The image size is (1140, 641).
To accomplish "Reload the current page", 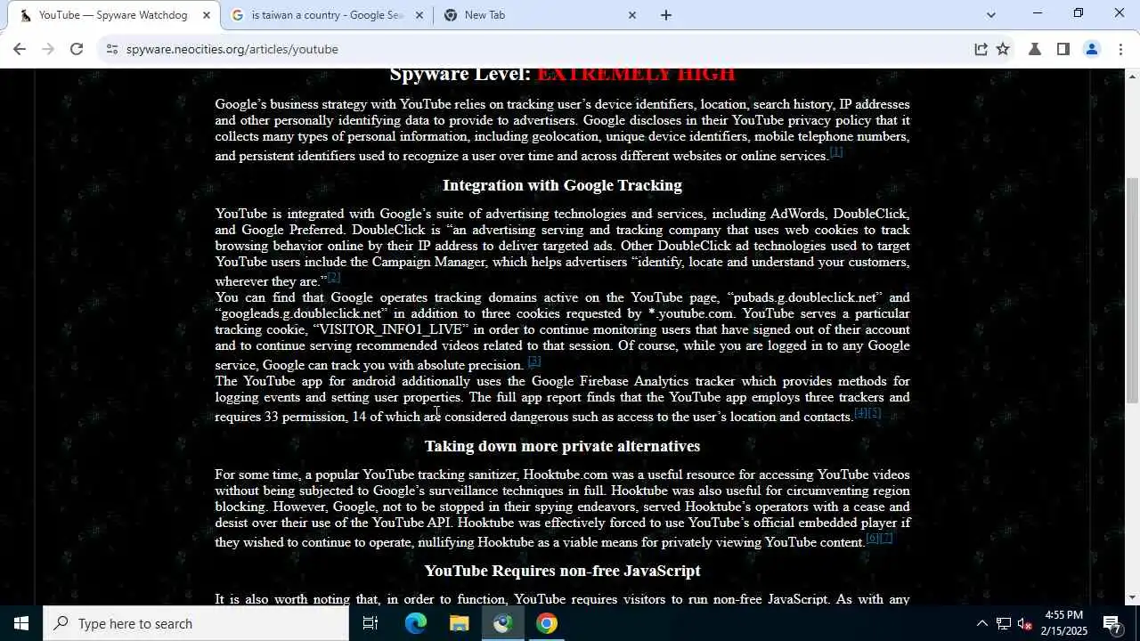I will pyautogui.click(x=77, y=49).
